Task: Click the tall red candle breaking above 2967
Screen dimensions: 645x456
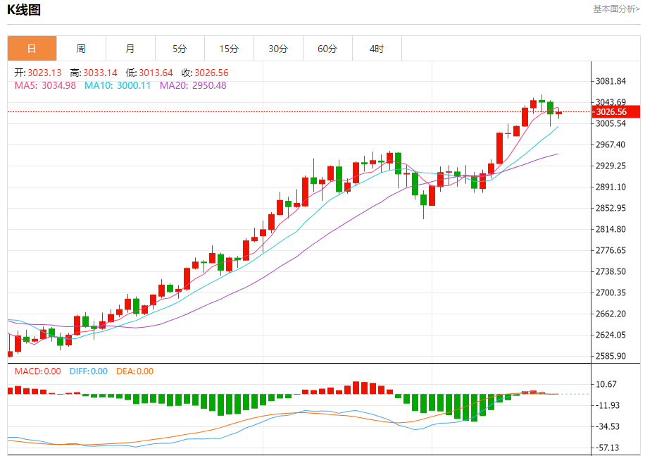Action: (x=499, y=148)
